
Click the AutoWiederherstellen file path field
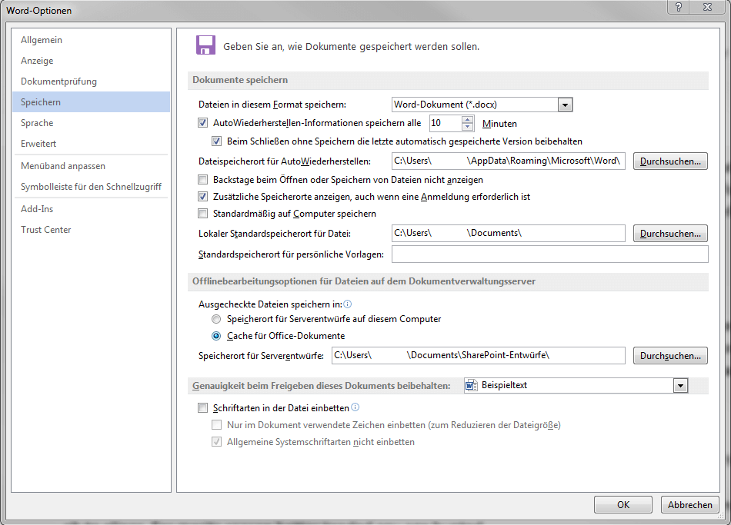pyautogui.click(x=508, y=161)
